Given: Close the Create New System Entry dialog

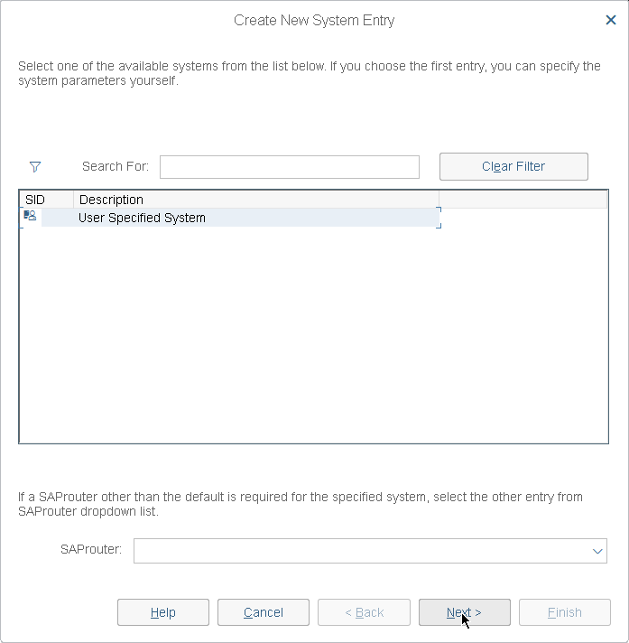Looking at the screenshot, I should click(x=611, y=20).
